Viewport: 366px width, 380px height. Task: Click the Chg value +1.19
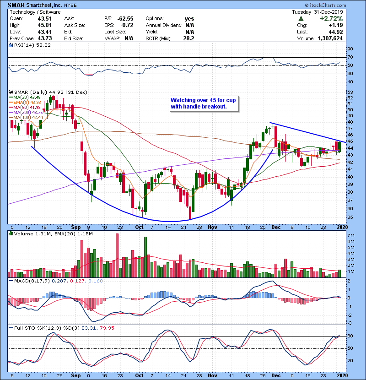point(336,25)
